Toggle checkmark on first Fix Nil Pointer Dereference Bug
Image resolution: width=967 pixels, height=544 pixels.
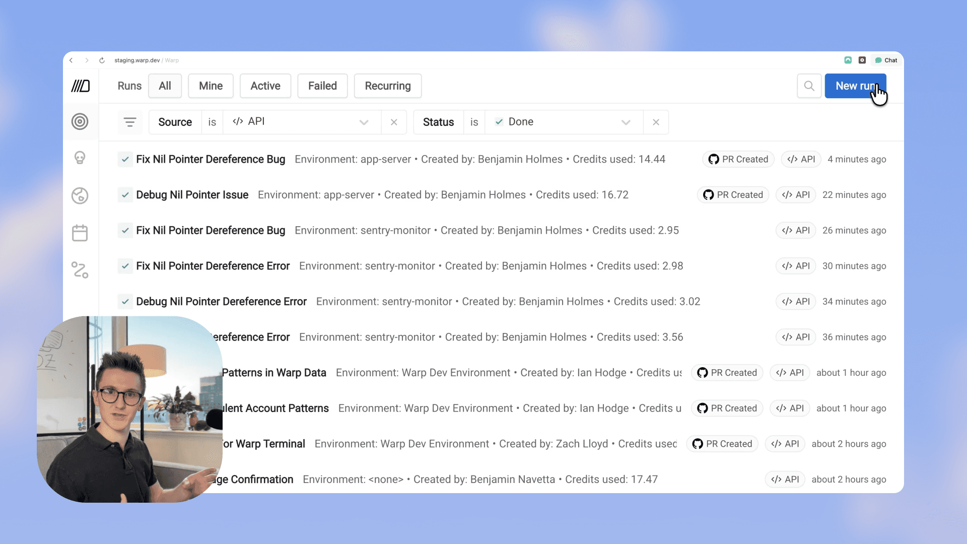click(125, 159)
